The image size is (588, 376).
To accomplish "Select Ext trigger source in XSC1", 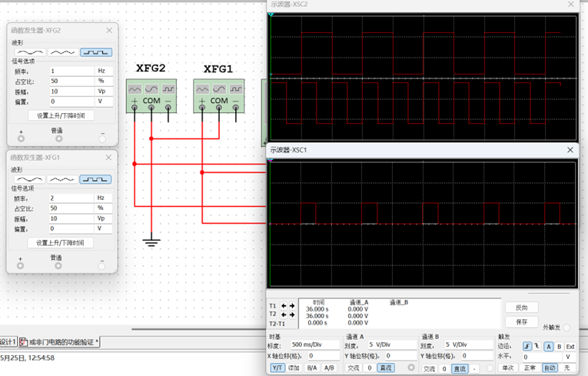I will pyautogui.click(x=570, y=346).
